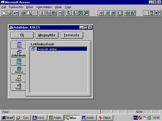Click the greyed-out Code toolbar icon

(x=35, y=13)
